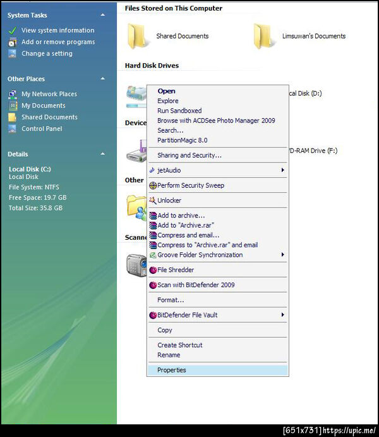Click the Local Disk C: capacity bar
The width and height of the screenshot is (379, 437).
click(x=136, y=106)
